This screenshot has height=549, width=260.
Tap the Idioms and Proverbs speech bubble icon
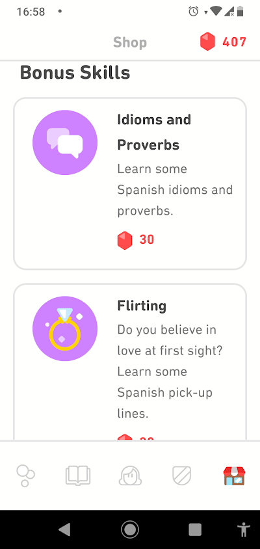point(65,142)
